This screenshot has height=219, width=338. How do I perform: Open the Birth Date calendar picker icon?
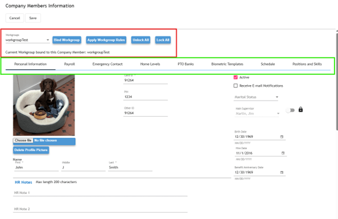click(282, 137)
